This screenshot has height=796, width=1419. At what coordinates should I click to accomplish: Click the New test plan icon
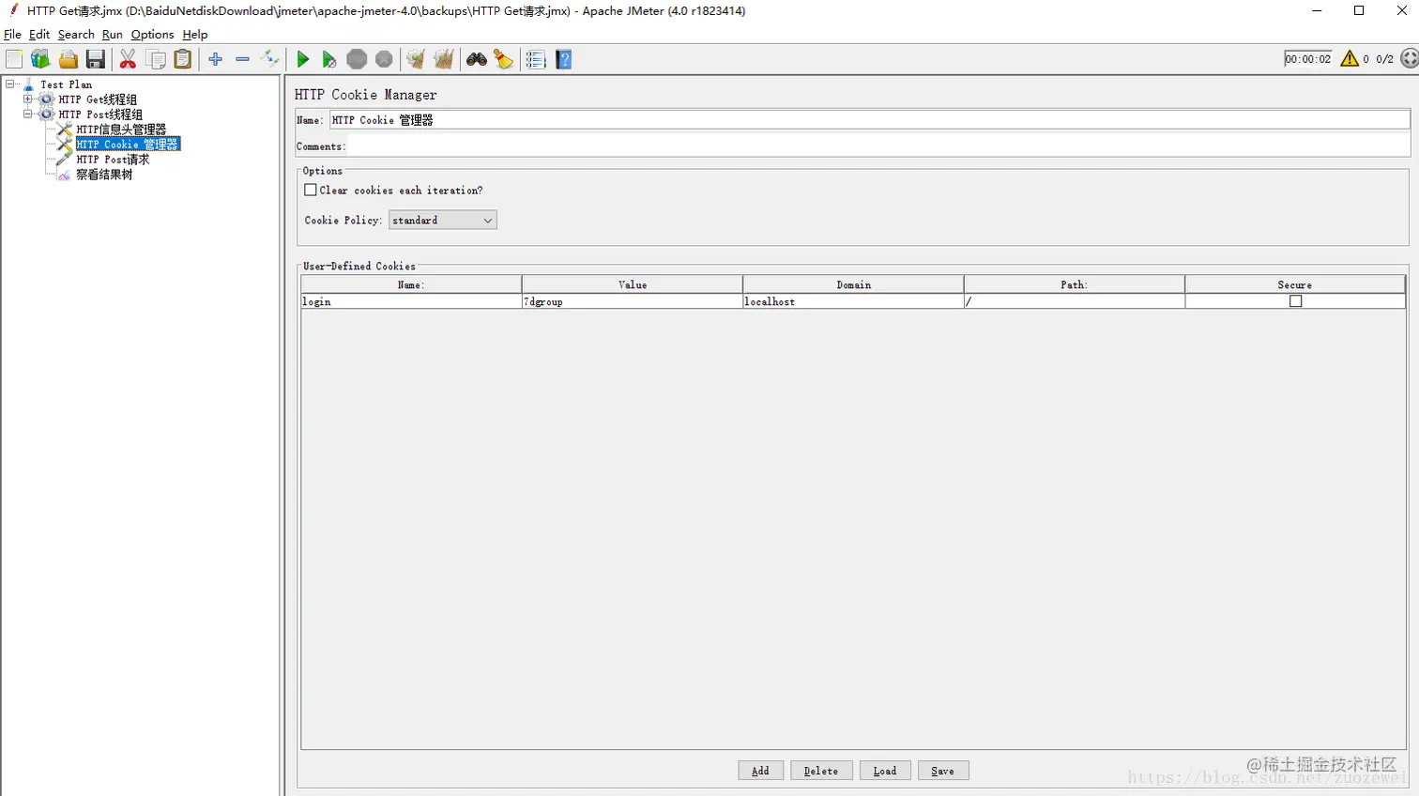click(x=14, y=59)
